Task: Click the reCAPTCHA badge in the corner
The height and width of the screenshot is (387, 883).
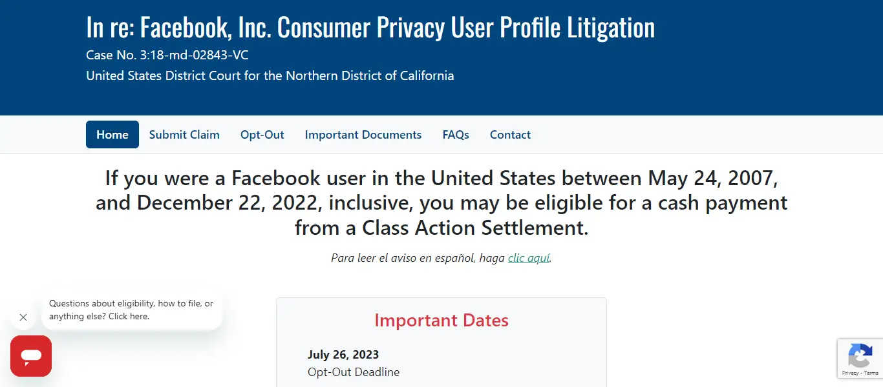Action: 860,359
